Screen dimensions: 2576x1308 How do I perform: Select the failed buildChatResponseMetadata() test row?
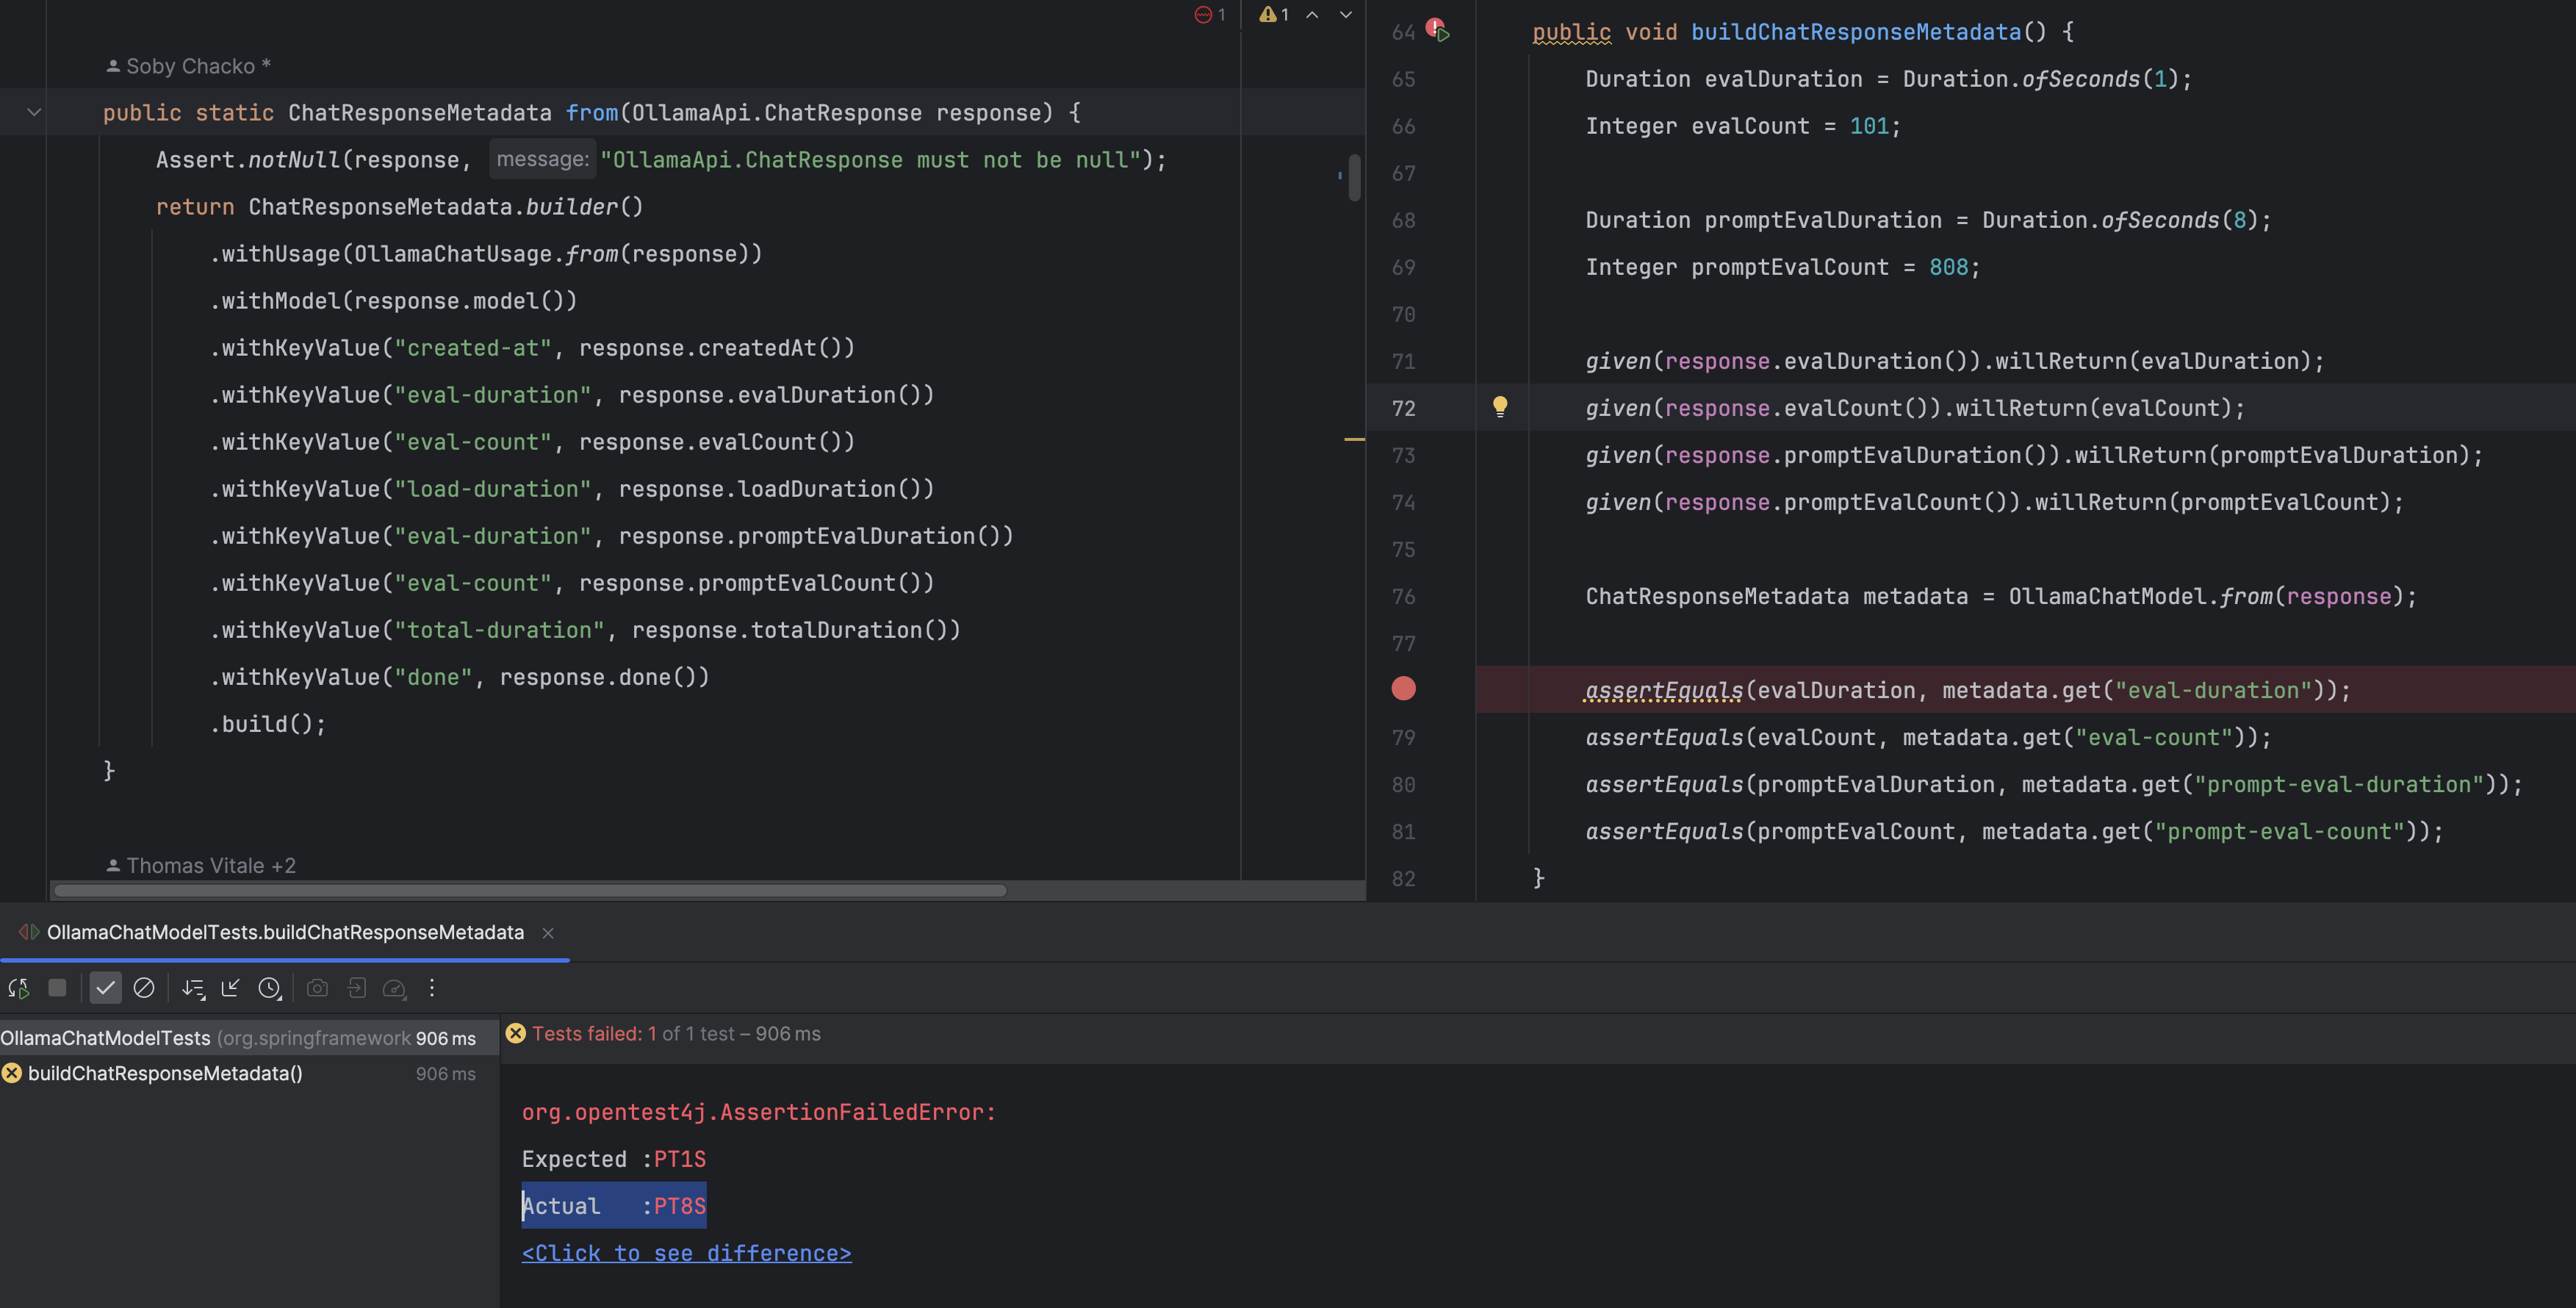point(249,1073)
